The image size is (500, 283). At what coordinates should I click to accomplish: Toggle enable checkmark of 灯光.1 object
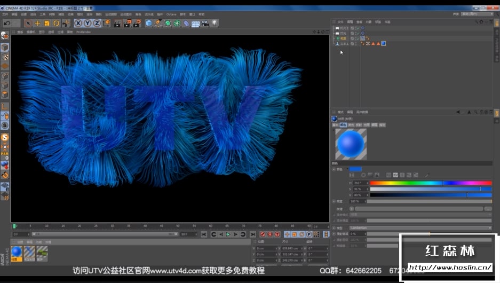(x=358, y=28)
